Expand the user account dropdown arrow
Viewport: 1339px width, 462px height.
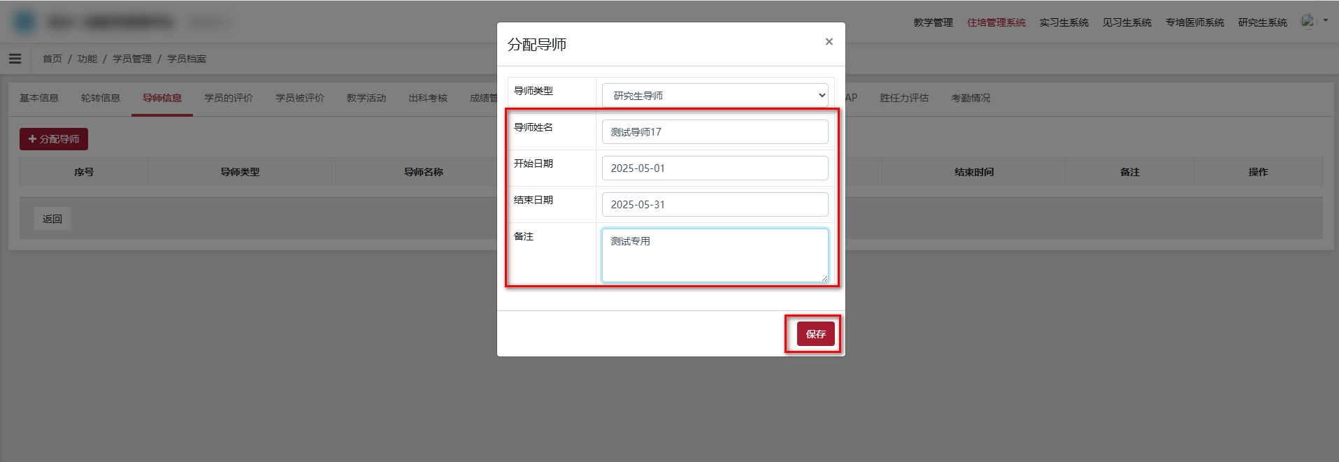[1326, 21]
